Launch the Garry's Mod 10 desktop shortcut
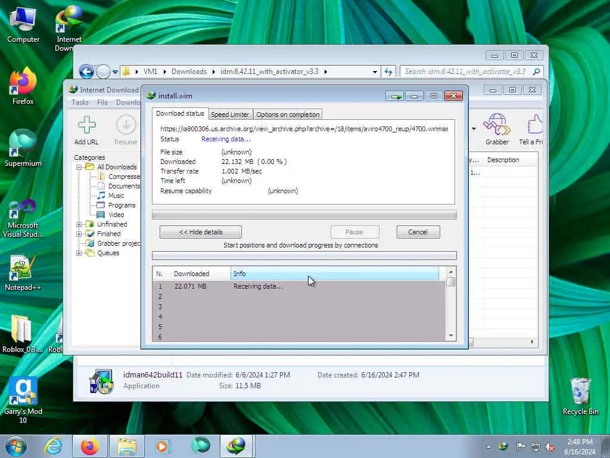This screenshot has width=610, height=458. point(23,400)
